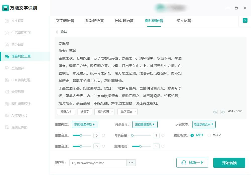Redo the last text edit
251x175 pixels.
click(222, 112)
